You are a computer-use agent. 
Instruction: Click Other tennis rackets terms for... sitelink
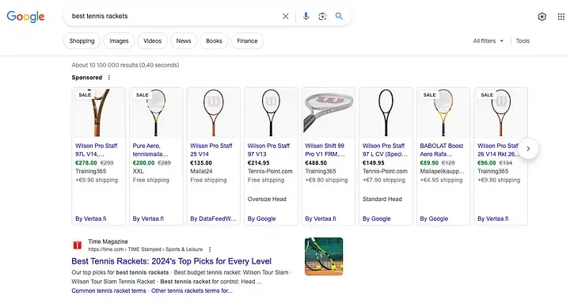(x=192, y=291)
